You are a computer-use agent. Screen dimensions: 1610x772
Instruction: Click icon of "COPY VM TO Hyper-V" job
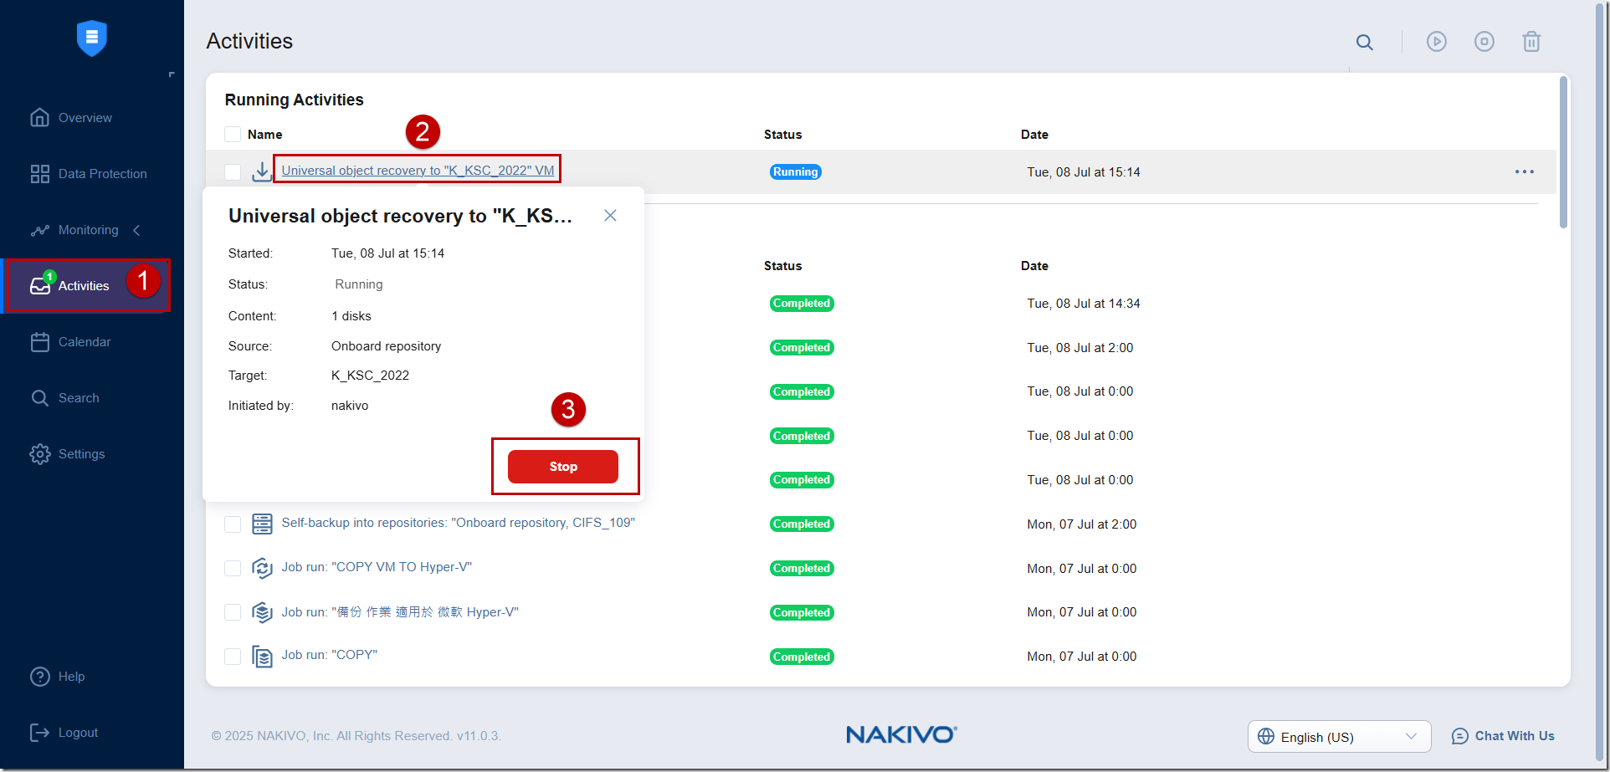click(x=262, y=568)
